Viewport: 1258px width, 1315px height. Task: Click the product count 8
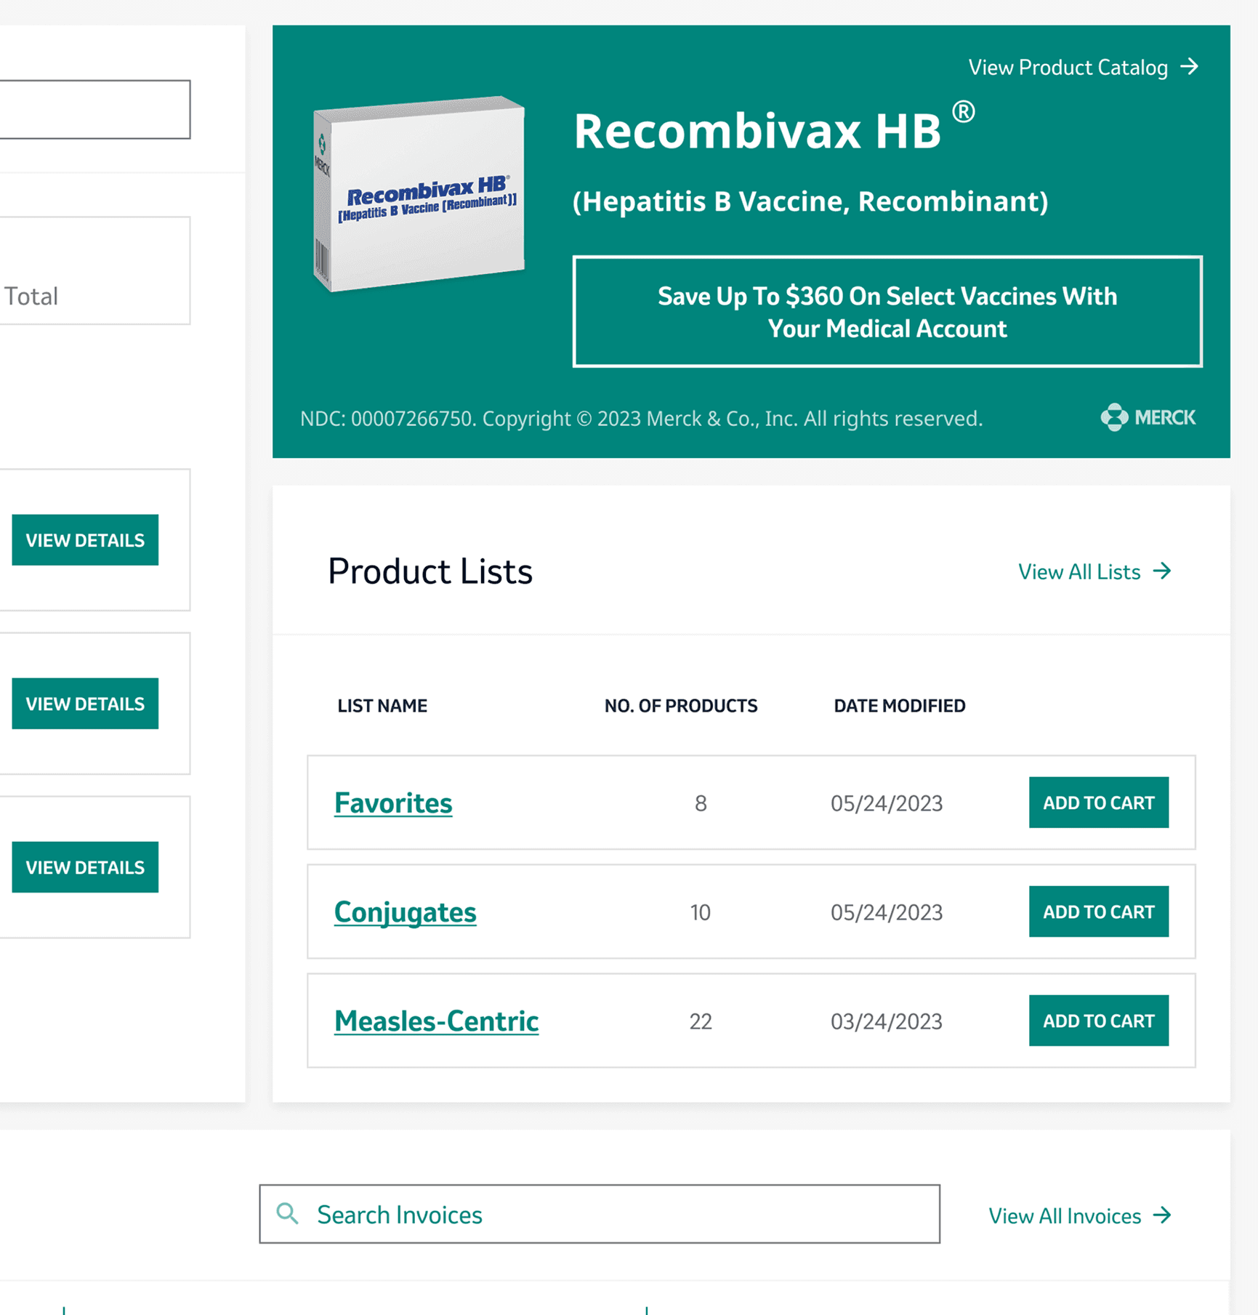701,803
